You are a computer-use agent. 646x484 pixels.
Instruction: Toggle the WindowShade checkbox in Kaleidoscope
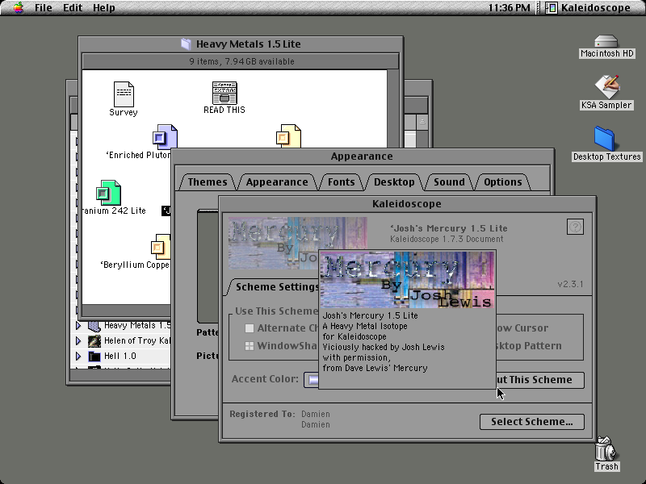(x=250, y=346)
